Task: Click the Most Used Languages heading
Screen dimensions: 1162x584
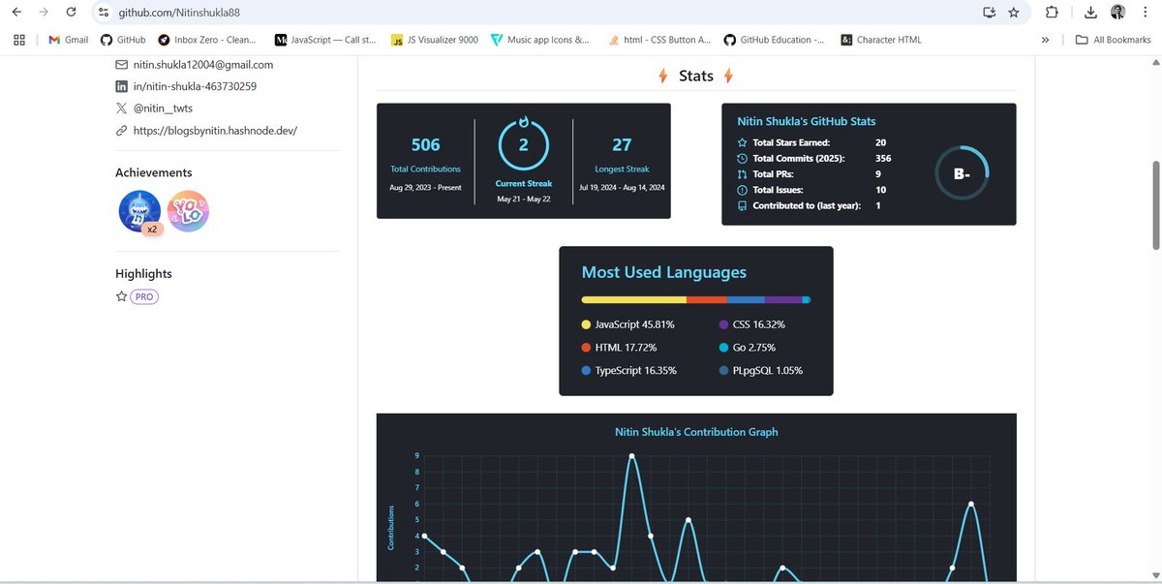Action: (x=664, y=272)
